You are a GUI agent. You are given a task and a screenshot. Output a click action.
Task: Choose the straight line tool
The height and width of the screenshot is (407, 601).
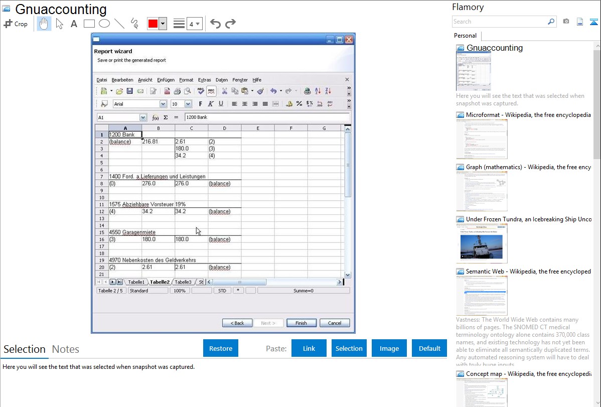point(119,24)
